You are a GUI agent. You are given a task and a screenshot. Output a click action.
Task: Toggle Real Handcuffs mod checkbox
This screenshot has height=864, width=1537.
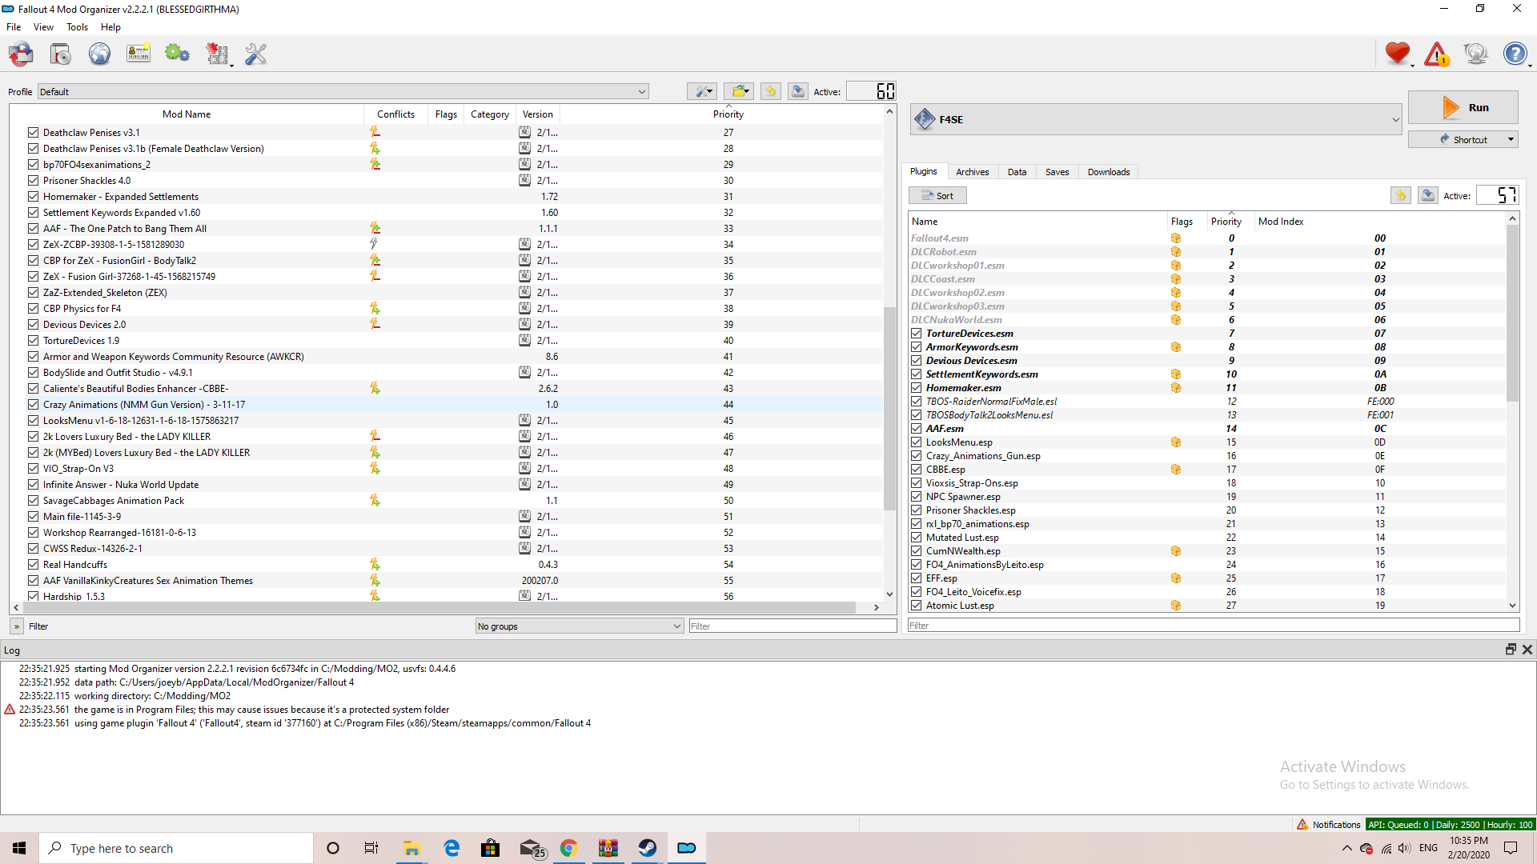(33, 564)
